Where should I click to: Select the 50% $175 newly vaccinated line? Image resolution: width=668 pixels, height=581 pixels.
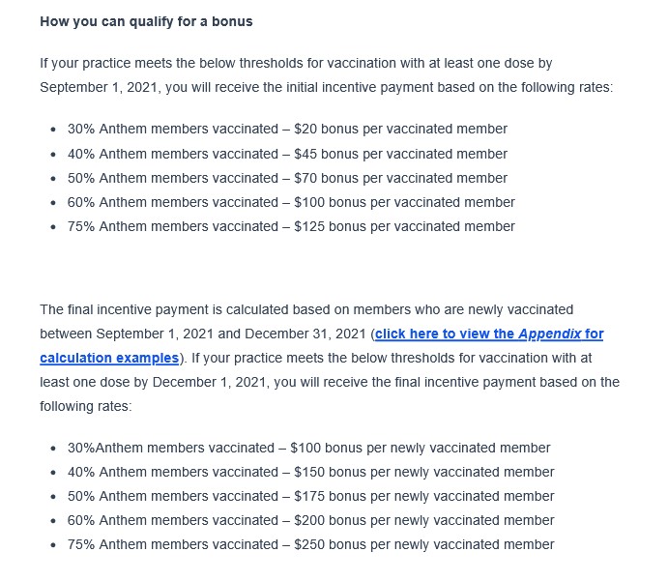310,496
